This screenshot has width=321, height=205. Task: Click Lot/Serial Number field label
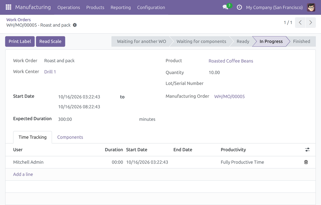pos(184,83)
